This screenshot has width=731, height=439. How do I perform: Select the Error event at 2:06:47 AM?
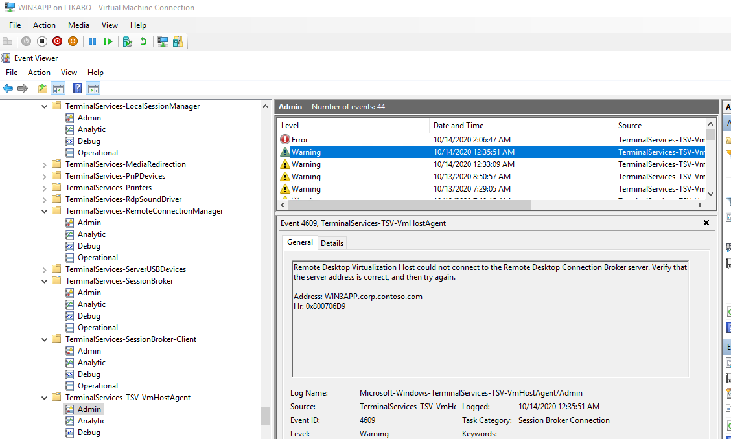pyautogui.click(x=491, y=140)
